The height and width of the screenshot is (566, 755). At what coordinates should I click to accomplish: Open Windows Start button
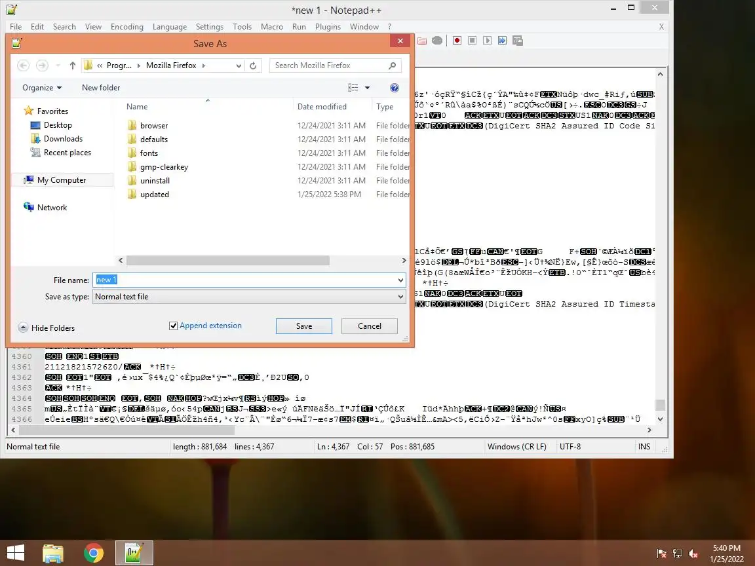pos(16,553)
